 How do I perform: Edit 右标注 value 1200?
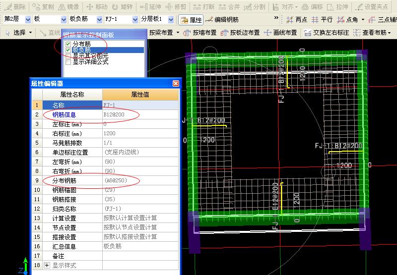pyautogui.click(x=140, y=133)
